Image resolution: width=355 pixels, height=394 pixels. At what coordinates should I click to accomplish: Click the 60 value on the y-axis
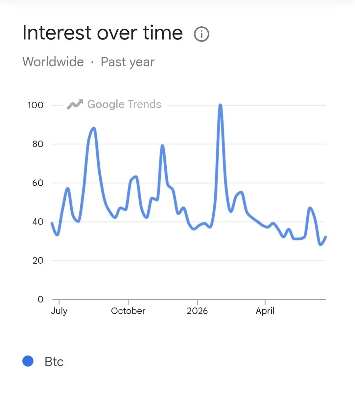point(37,183)
